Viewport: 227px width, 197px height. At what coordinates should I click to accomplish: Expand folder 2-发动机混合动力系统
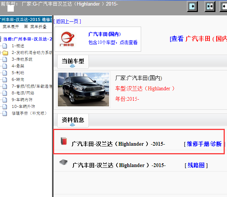tap(32, 52)
